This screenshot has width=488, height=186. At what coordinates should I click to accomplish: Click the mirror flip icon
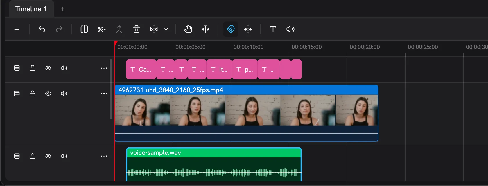pyautogui.click(x=154, y=29)
